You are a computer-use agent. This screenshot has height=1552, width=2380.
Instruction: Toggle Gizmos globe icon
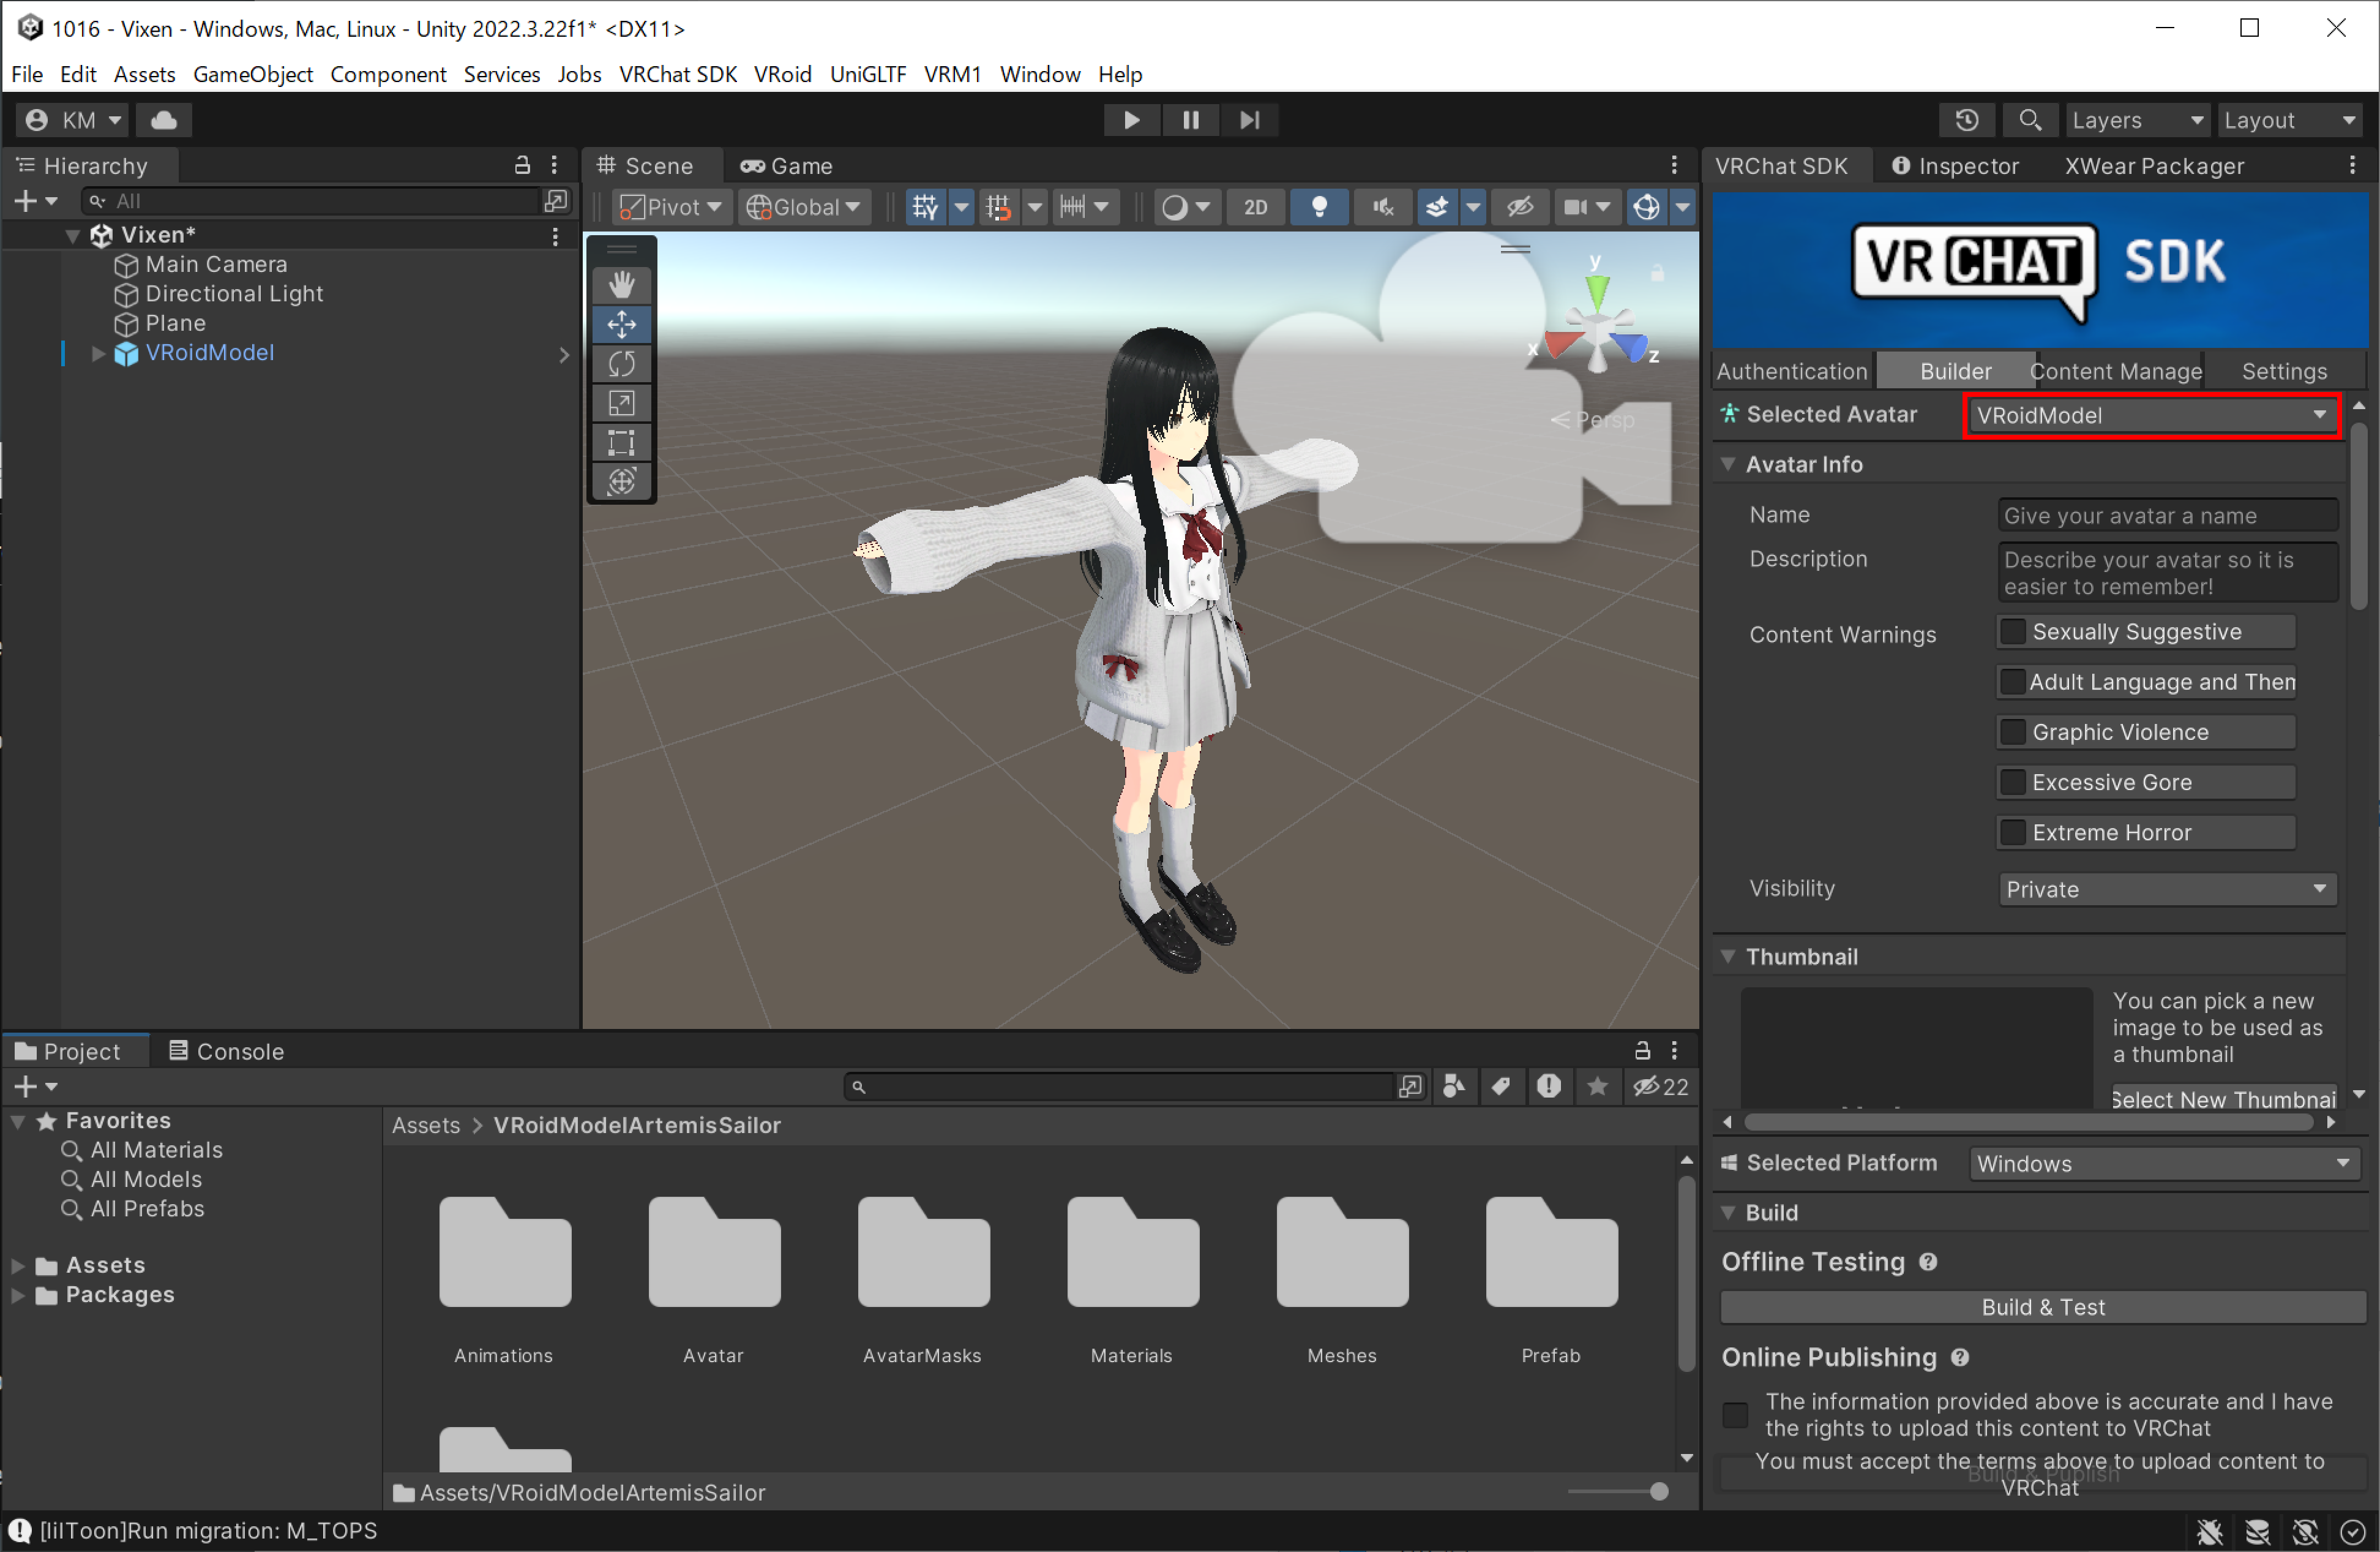tap(1646, 207)
